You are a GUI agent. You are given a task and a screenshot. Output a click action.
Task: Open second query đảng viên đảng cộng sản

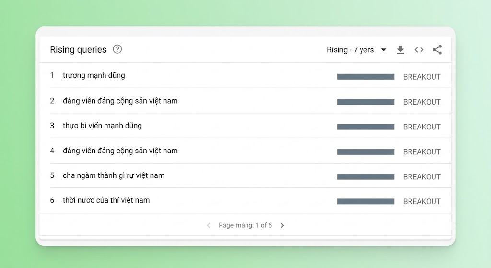pyautogui.click(x=120, y=101)
